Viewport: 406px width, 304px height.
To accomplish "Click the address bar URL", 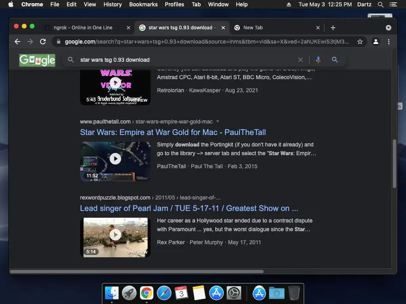I will 207,42.
